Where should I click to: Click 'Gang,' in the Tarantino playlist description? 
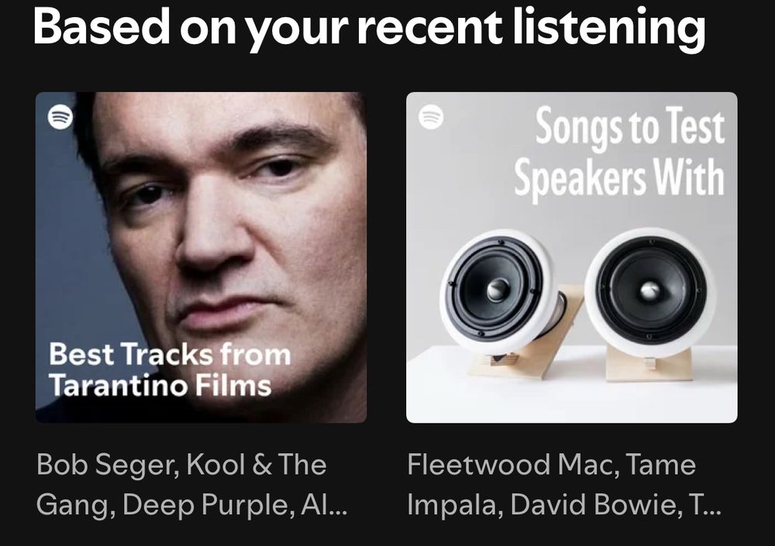(x=76, y=505)
